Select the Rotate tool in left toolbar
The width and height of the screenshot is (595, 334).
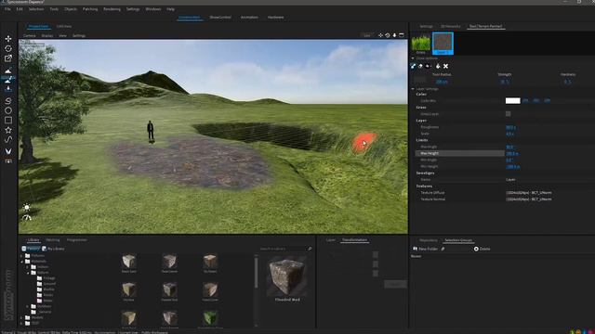(8, 48)
